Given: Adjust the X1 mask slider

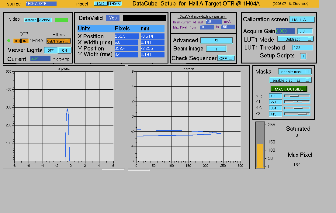Looking at the screenshot, I should pos(297,96).
